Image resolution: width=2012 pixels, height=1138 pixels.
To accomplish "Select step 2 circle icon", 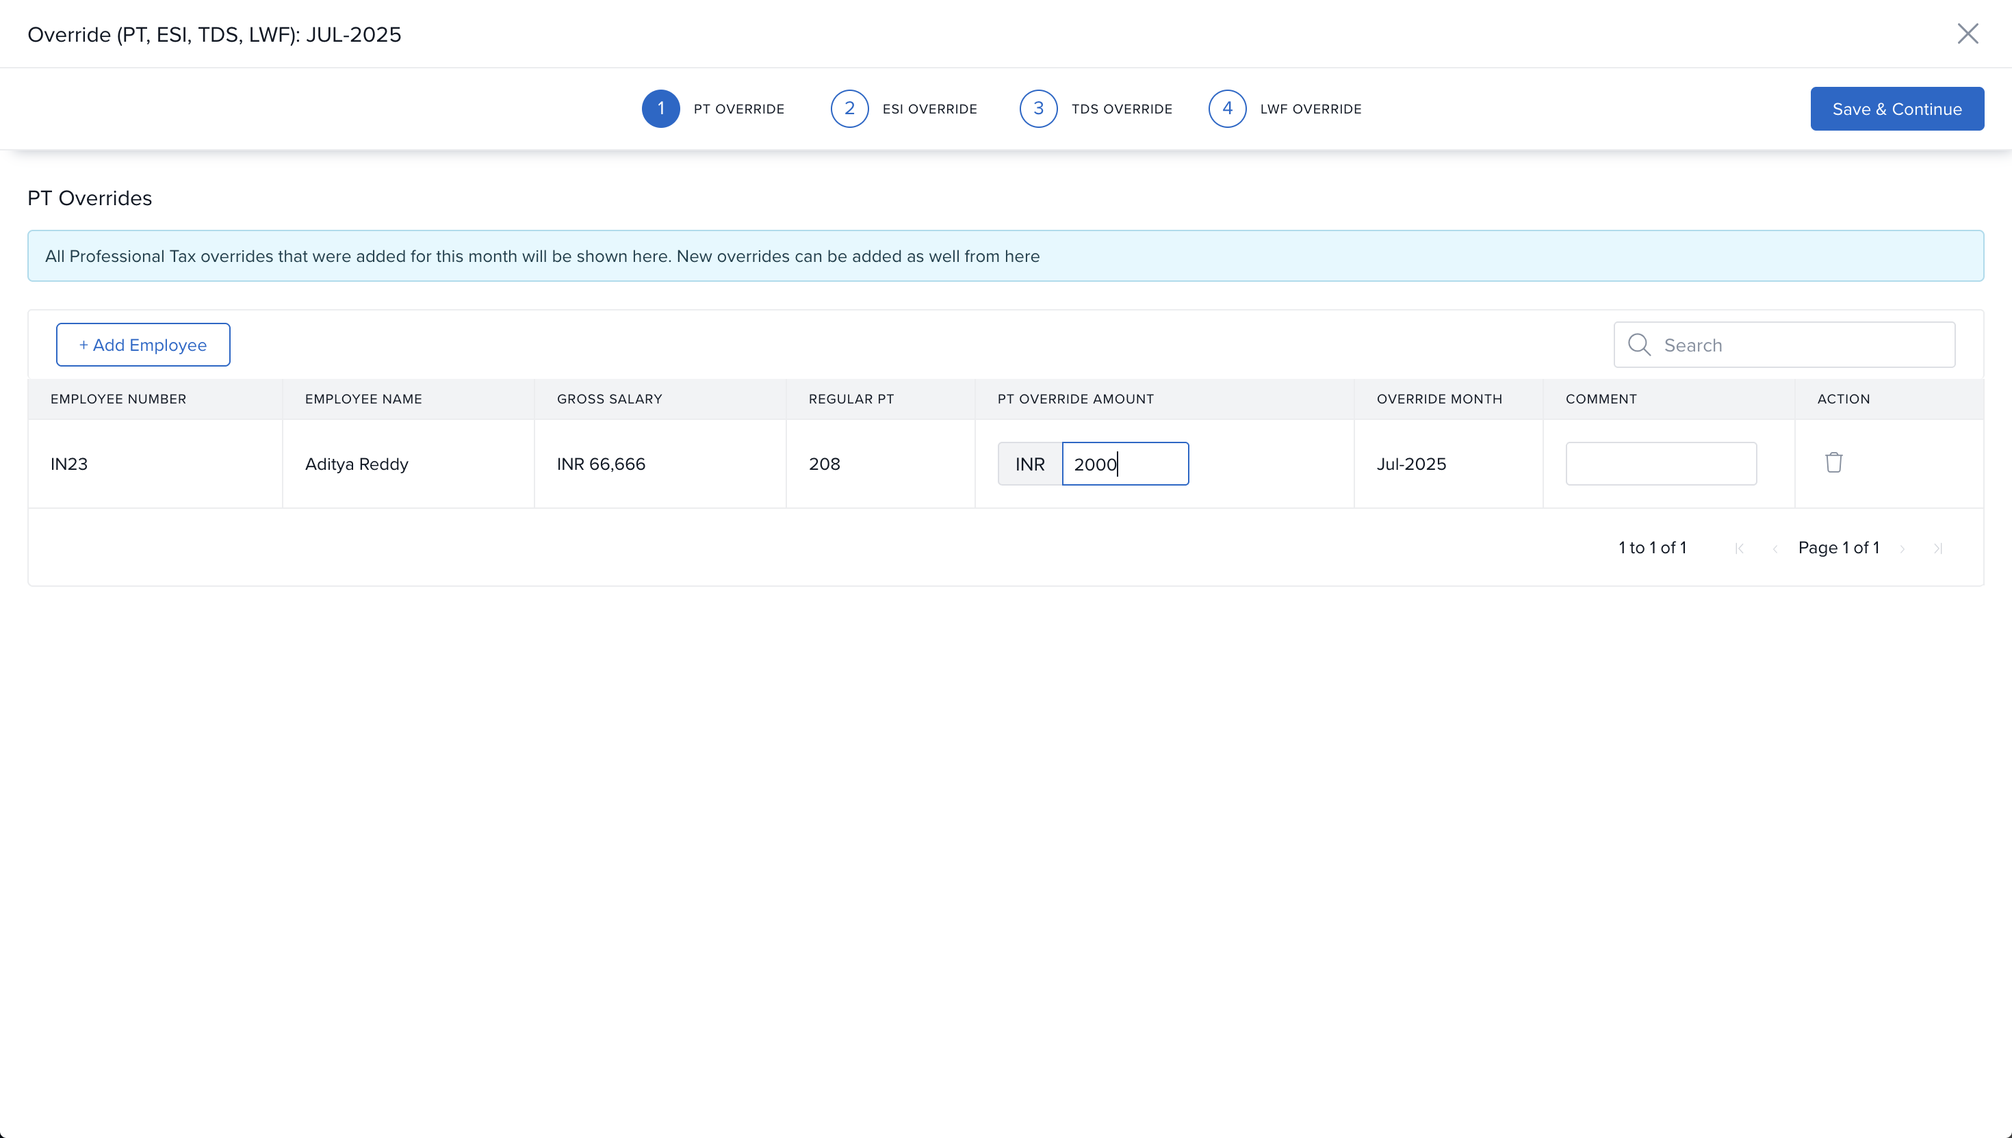I will click(849, 109).
